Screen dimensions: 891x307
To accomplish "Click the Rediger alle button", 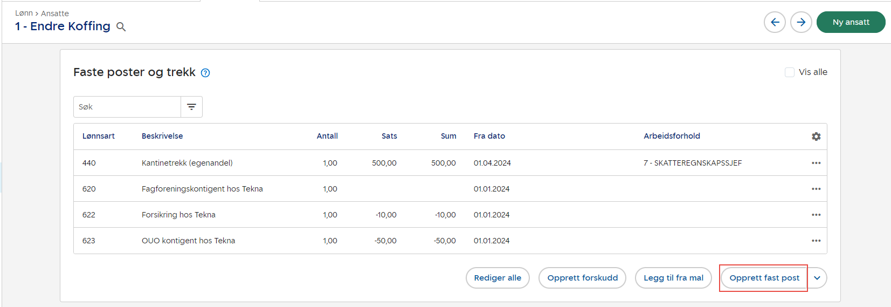I will [498, 278].
